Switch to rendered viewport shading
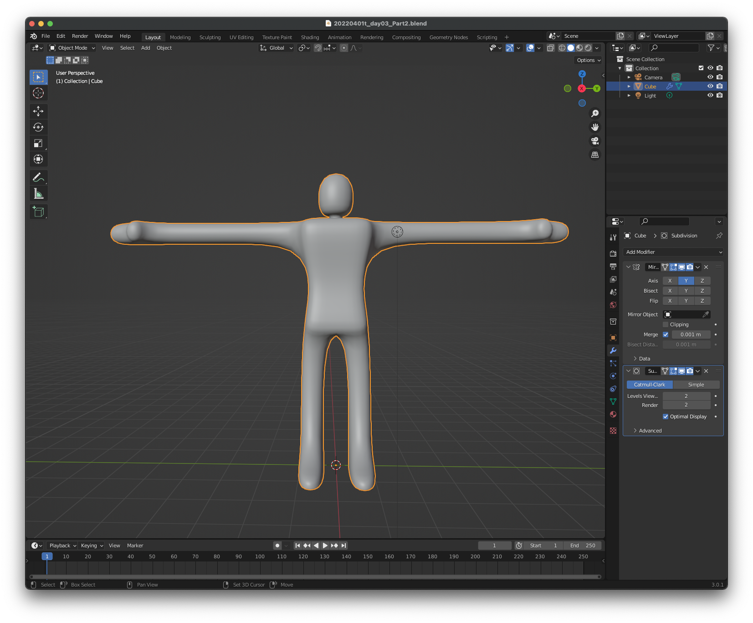Viewport: 753px width, 623px height. 588,48
